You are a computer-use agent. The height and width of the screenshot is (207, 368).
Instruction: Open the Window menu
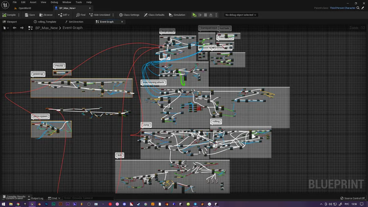click(67, 2)
